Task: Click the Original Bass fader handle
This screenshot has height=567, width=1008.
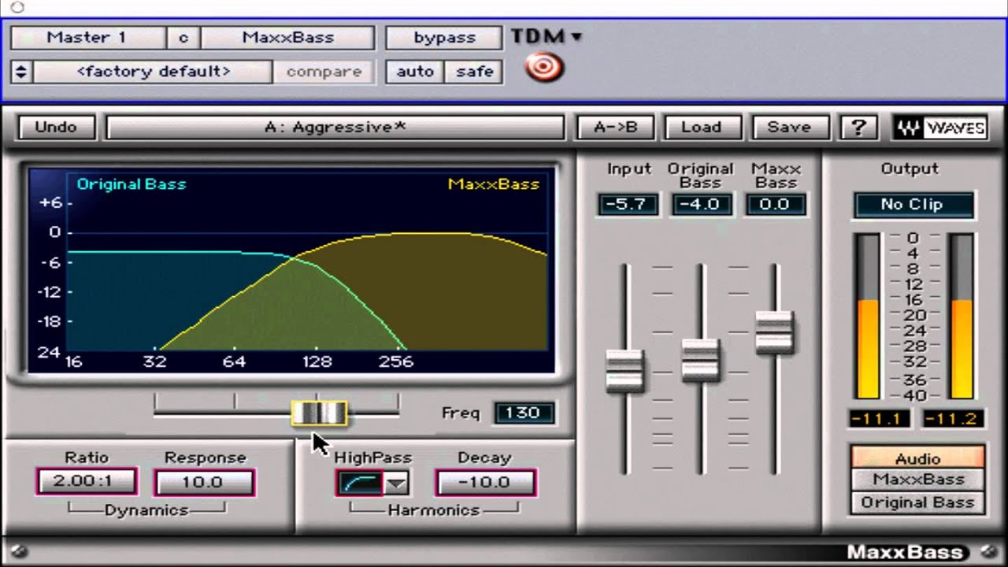Action: 700,360
